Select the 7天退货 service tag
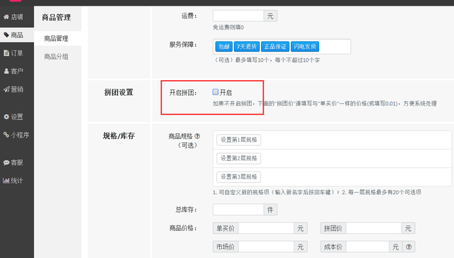 point(247,47)
